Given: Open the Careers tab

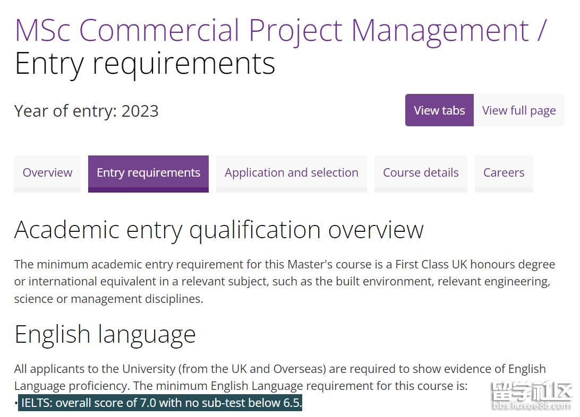Looking at the screenshot, I should click(x=504, y=173).
